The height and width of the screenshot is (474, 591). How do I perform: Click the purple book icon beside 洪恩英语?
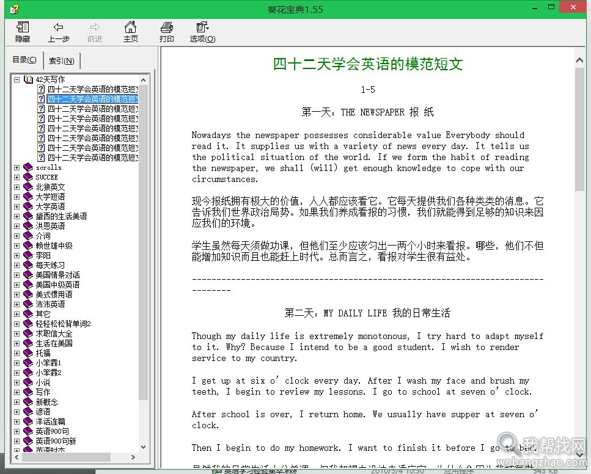pyautogui.click(x=28, y=226)
